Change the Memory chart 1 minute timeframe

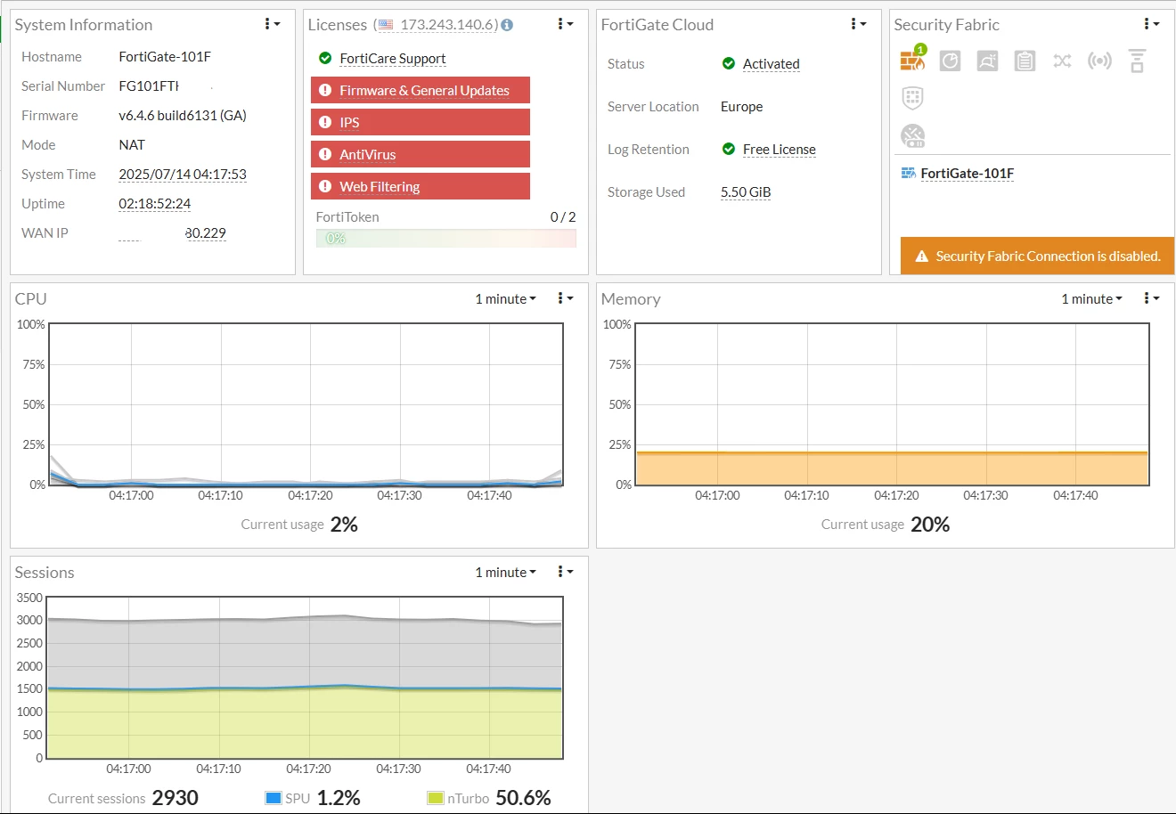pyautogui.click(x=1091, y=299)
